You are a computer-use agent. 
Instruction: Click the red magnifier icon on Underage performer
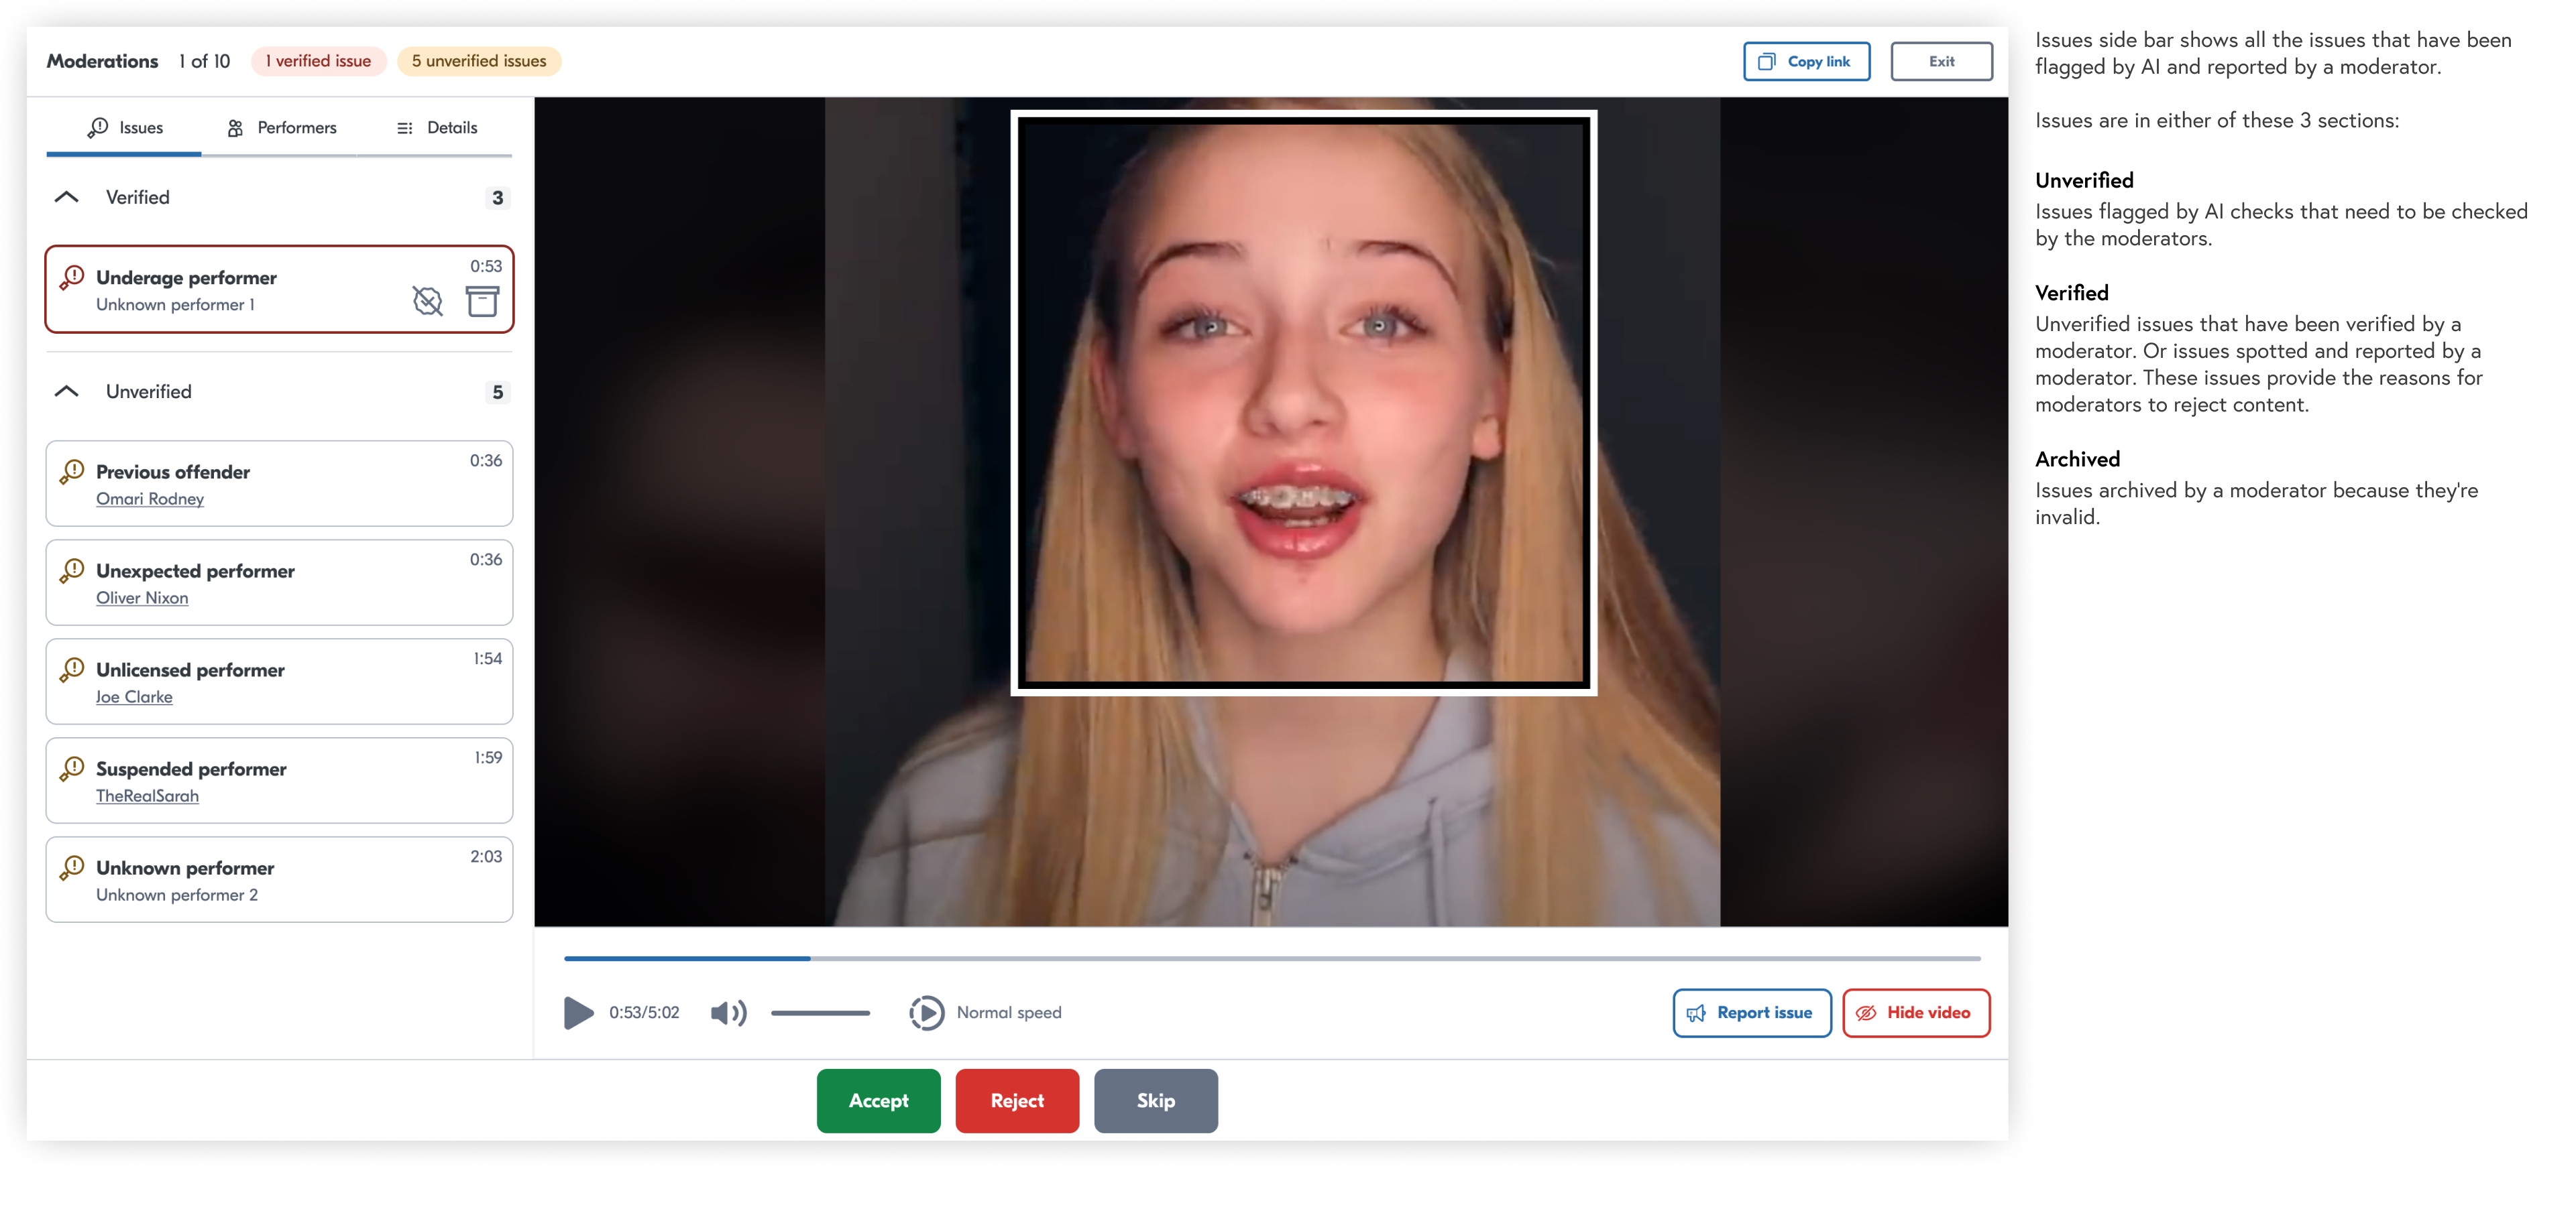(x=71, y=277)
